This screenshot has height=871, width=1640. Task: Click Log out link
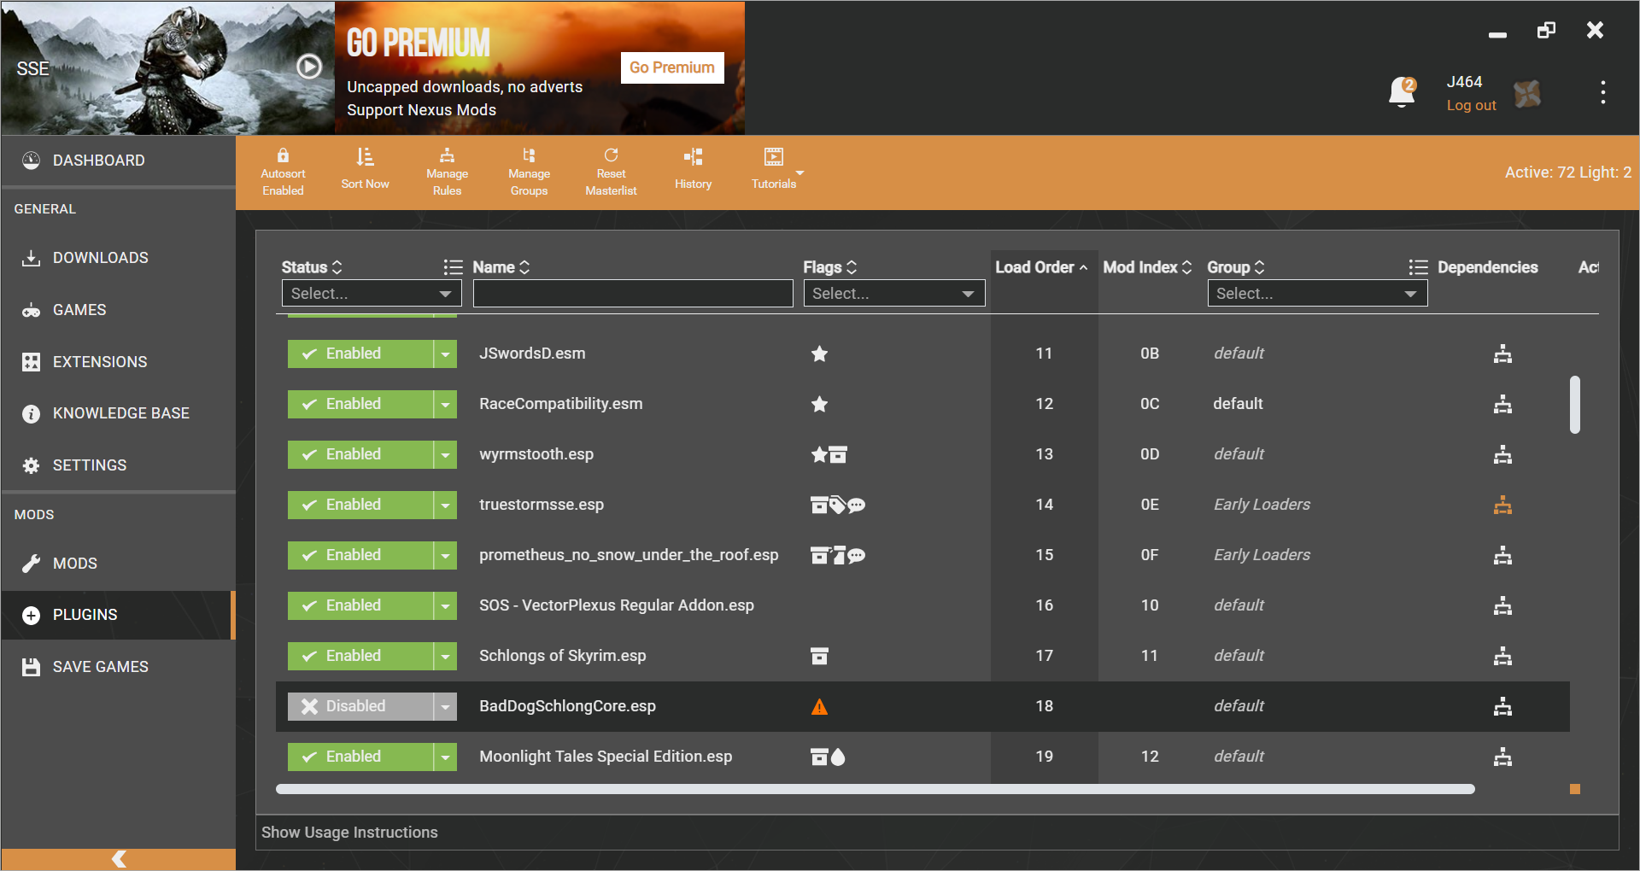(1471, 105)
